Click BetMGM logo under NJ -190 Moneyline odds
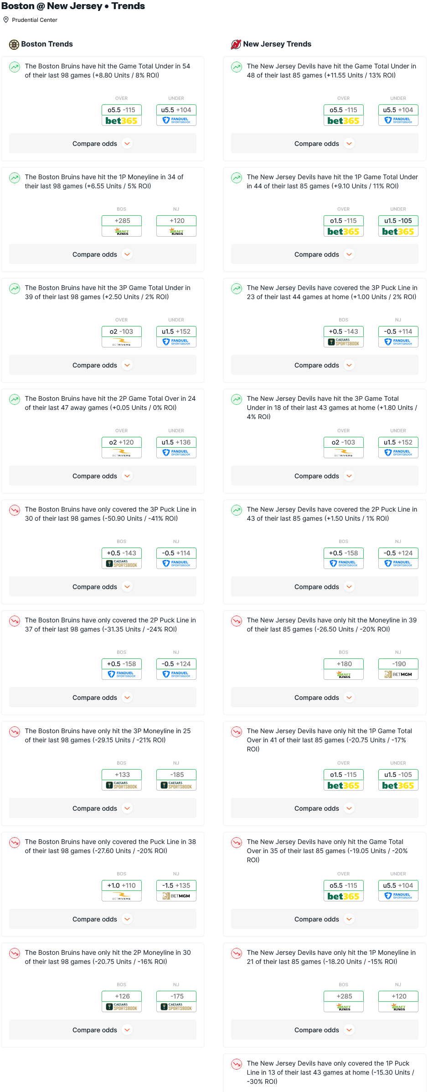Image resolution: width=428 pixels, height=1092 pixels. coord(398,674)
